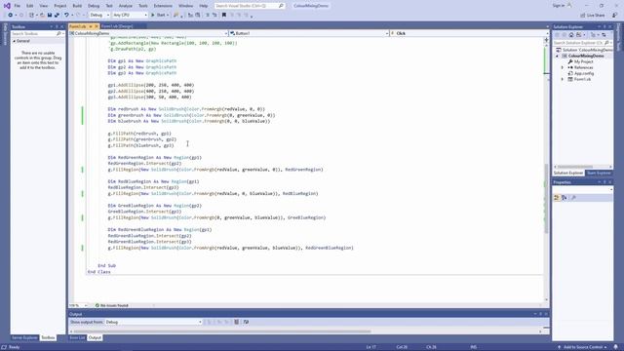
Task: Click the Clear All icon in Output panel
Action: point(236,322)
